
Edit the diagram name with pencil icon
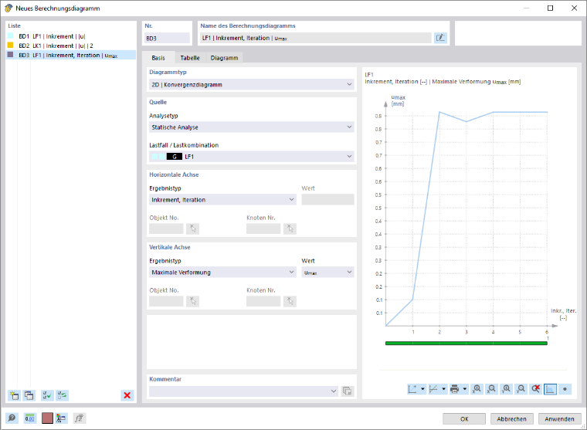click(x=440, y=38)
